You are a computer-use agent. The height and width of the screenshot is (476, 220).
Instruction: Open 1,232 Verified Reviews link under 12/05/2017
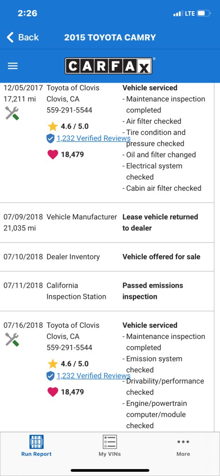coord(93,139)
